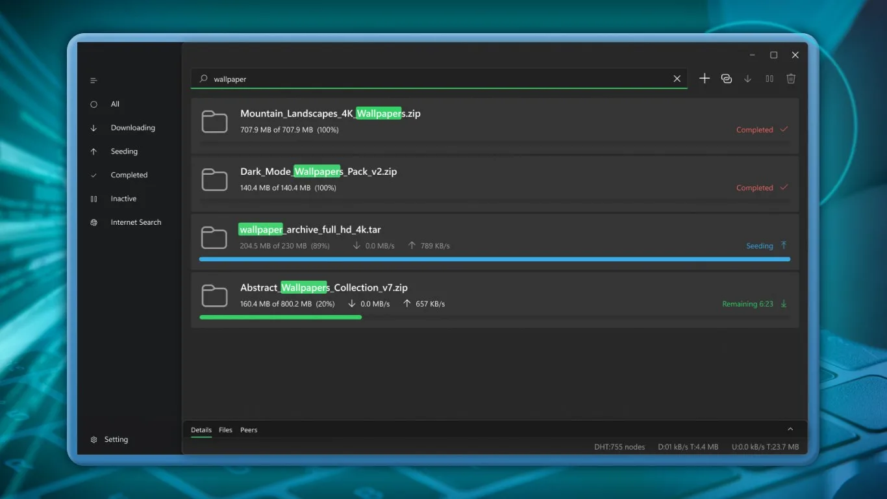Click the Seeding up-arrow icon in sidebar
The width and height of the screenshot is (887, 499).
pos(94,151)
